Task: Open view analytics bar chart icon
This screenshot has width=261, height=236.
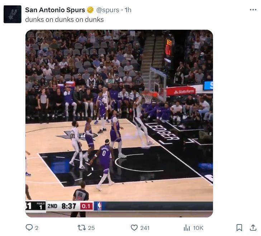Action: click(x=187, y=227)
